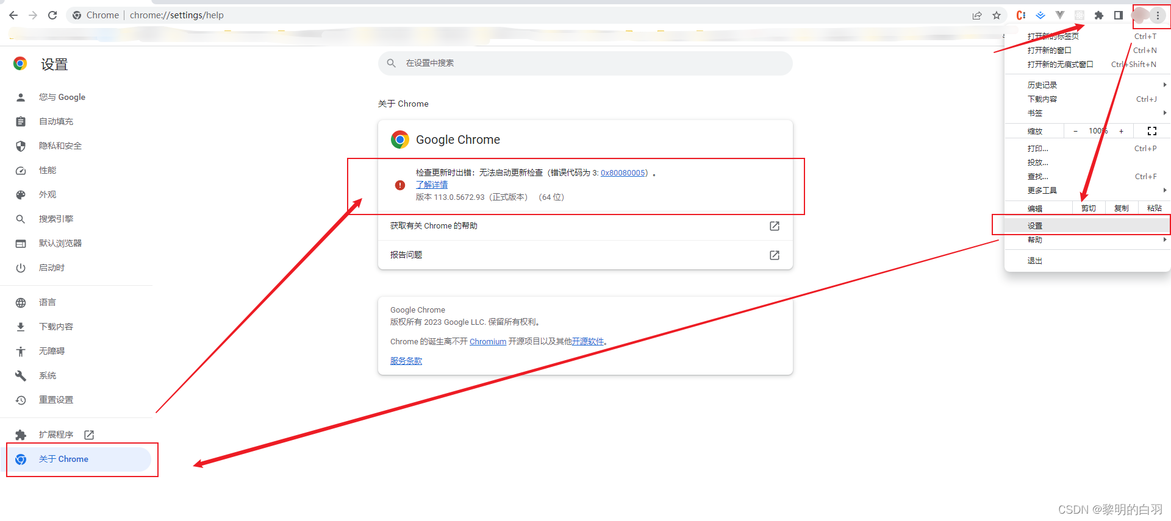The height and width of the screenshot is (521, 1171).
Task: Expand the 书签 submenu
Action: pyautogui.click(x=1087, y=113)
